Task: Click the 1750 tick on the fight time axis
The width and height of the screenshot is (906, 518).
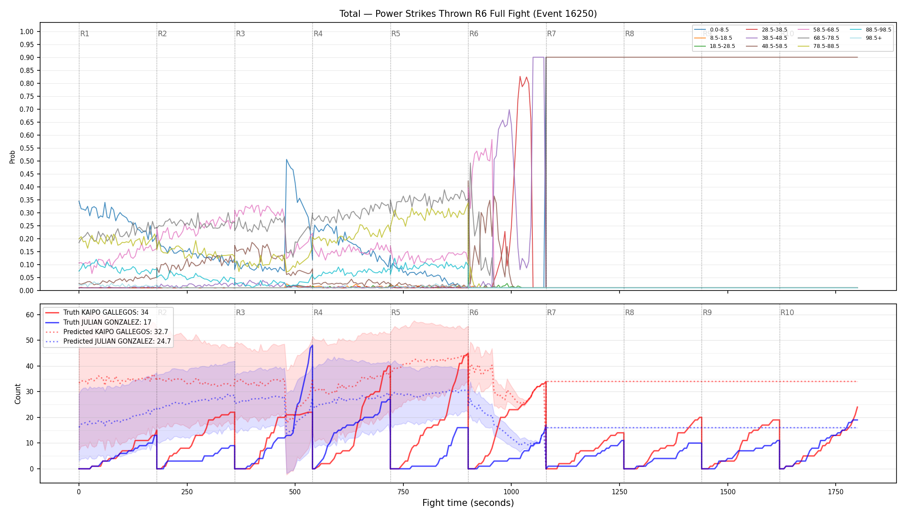Action: click(x=836, y=492)
